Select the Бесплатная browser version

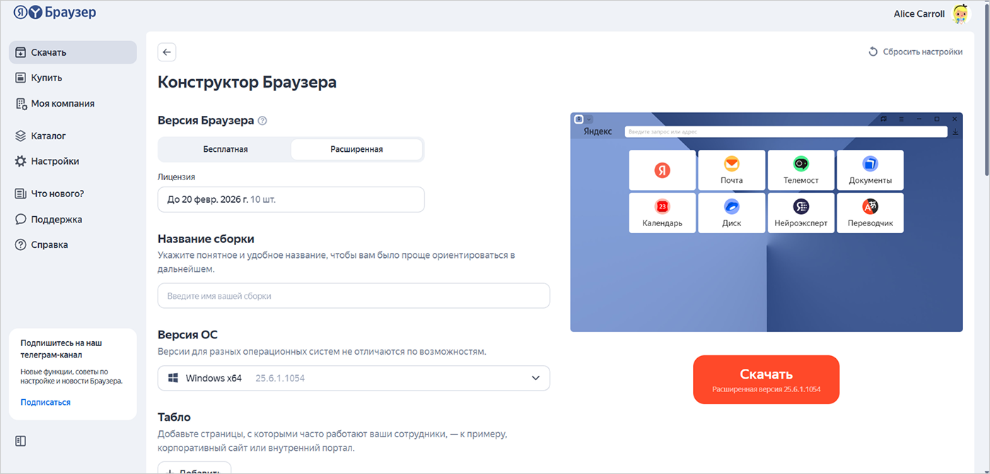point(226,149)
